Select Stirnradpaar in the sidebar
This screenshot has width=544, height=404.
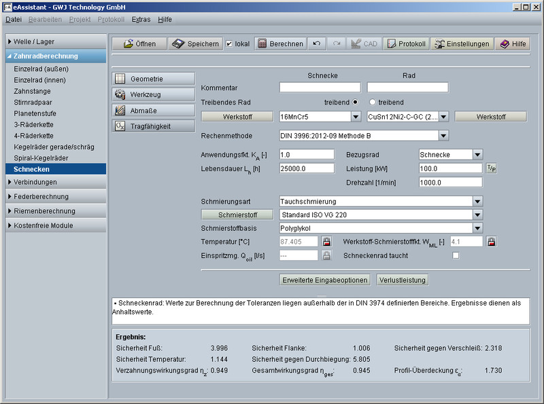pos(34,103)
